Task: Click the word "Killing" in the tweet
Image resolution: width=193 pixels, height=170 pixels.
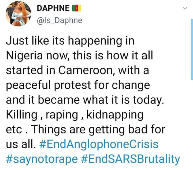Action: point(21,115)
